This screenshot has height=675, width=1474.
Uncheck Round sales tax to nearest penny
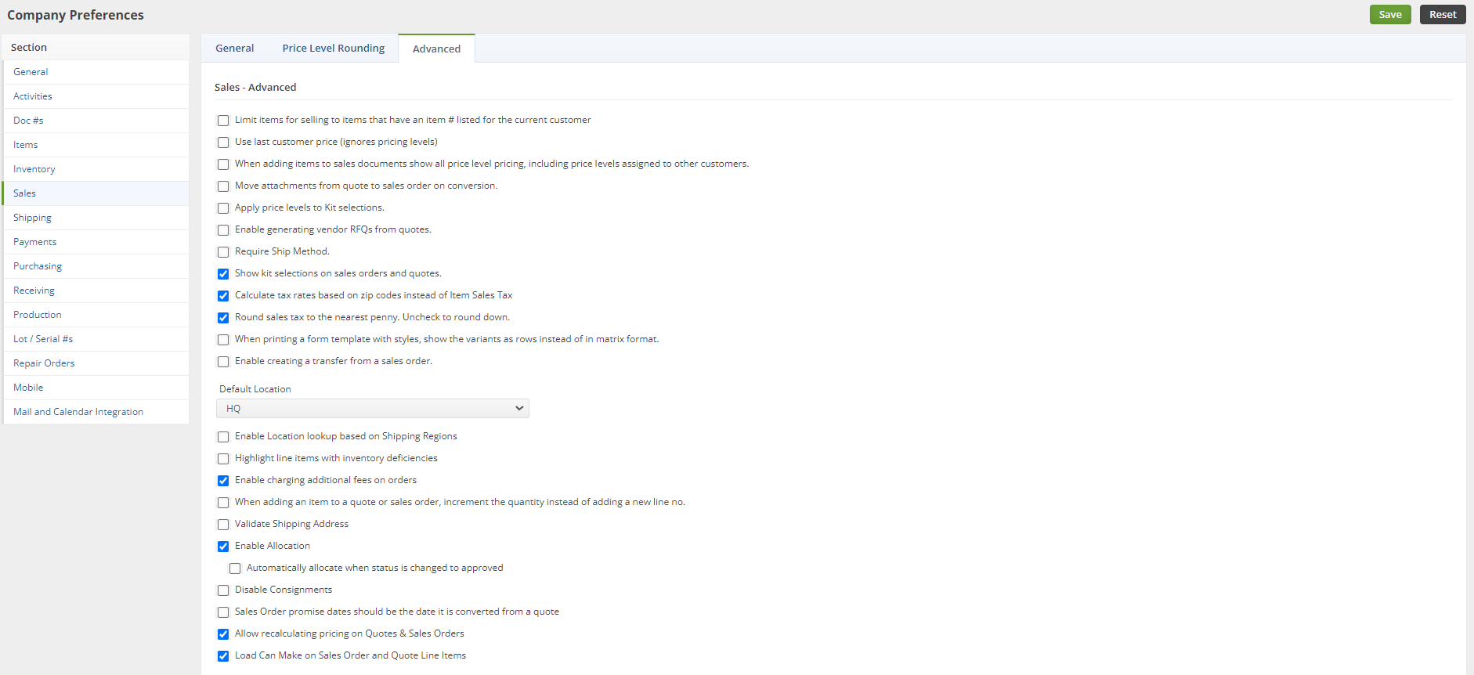[223, 318]
